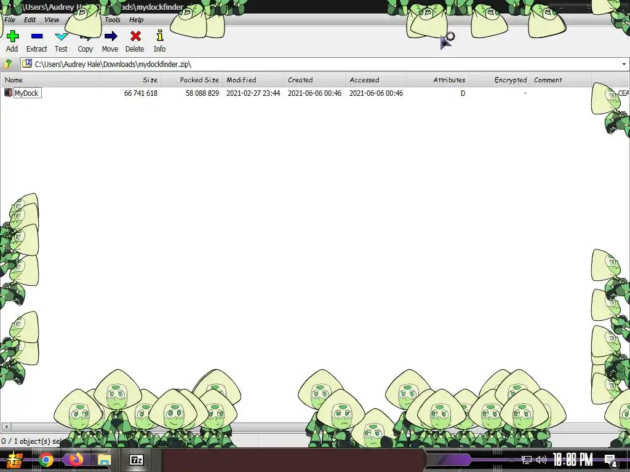Sort by Packed Size column

[192, 80]
